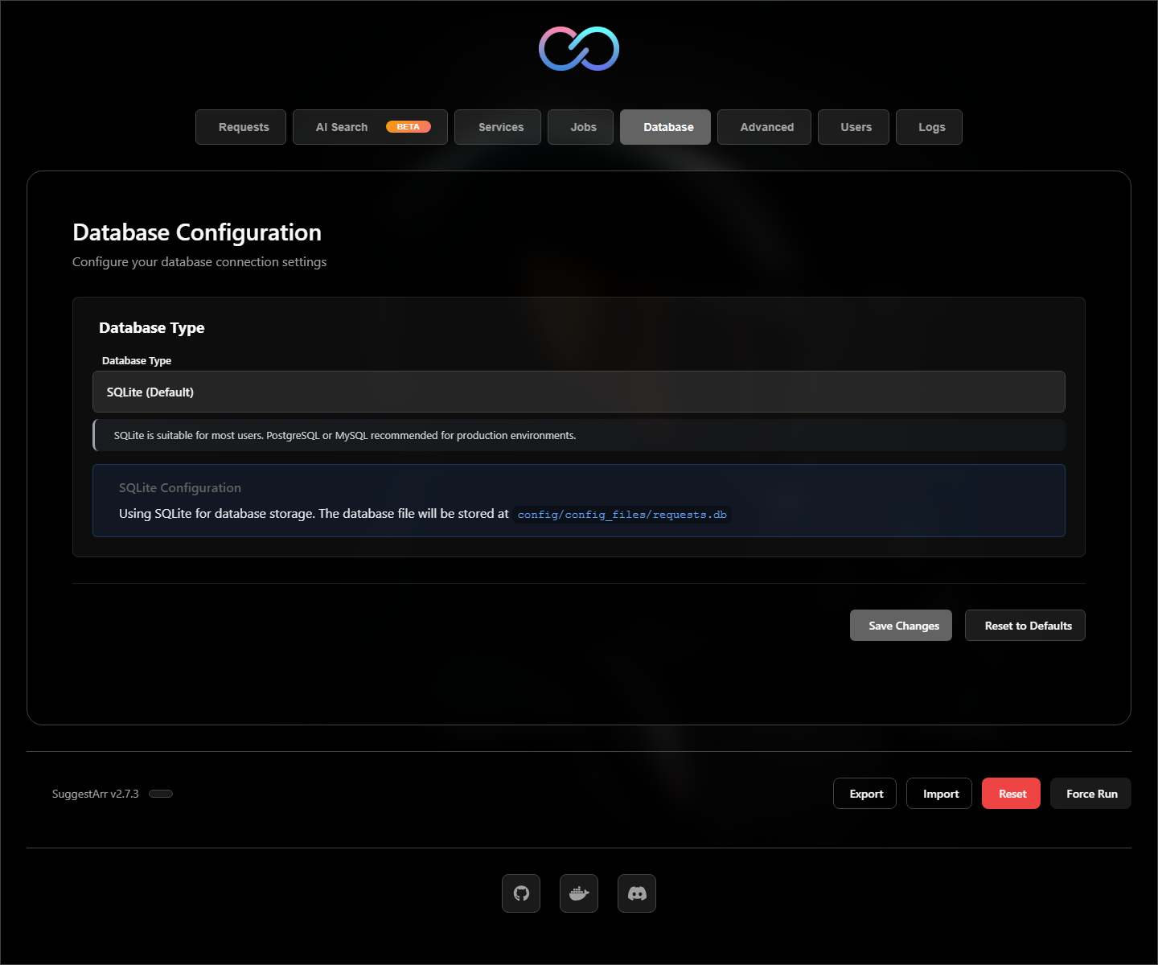This screenshot has width=1158, height=965.
Task: Select the Database tab
Action: pos(665,127)
